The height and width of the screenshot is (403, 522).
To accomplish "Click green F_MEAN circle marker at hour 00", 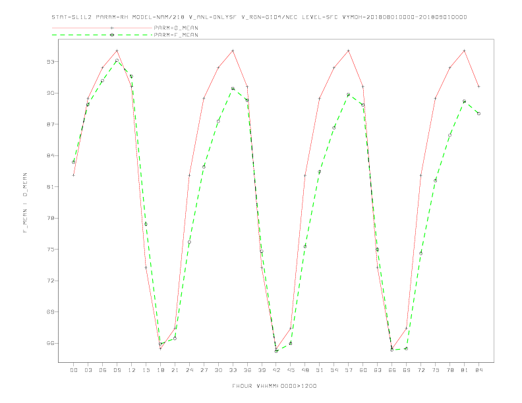I will coord(74,162).
